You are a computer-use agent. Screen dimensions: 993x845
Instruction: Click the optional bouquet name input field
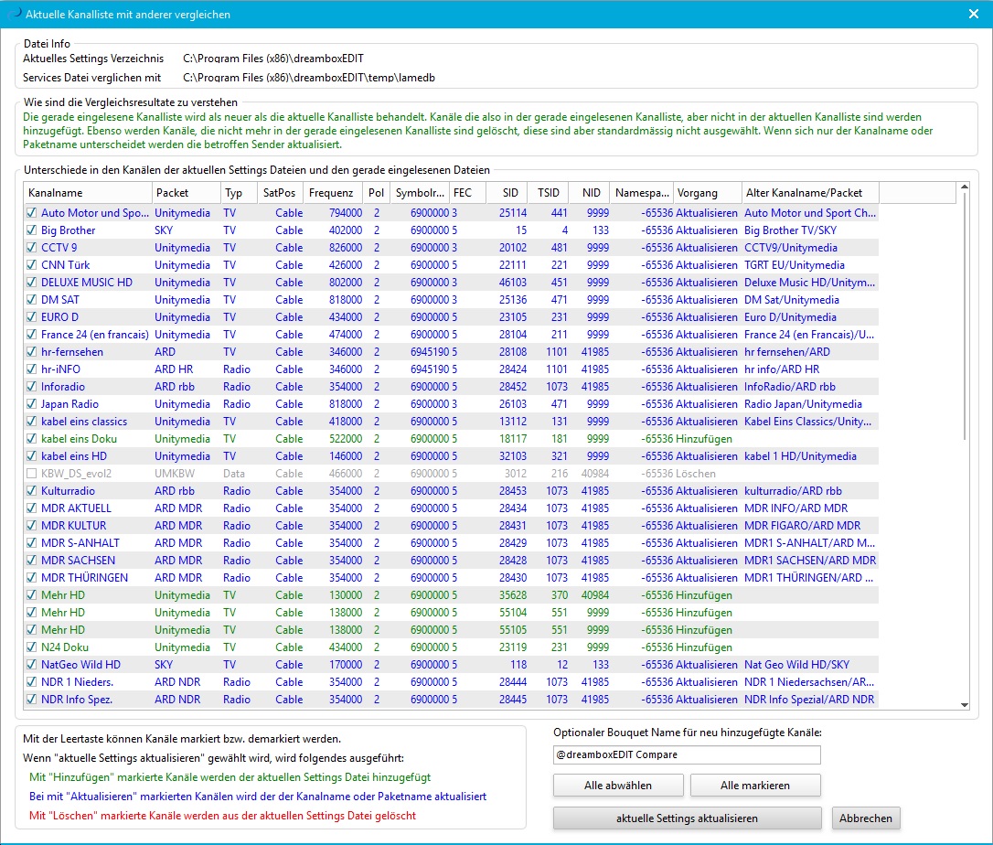687,754
